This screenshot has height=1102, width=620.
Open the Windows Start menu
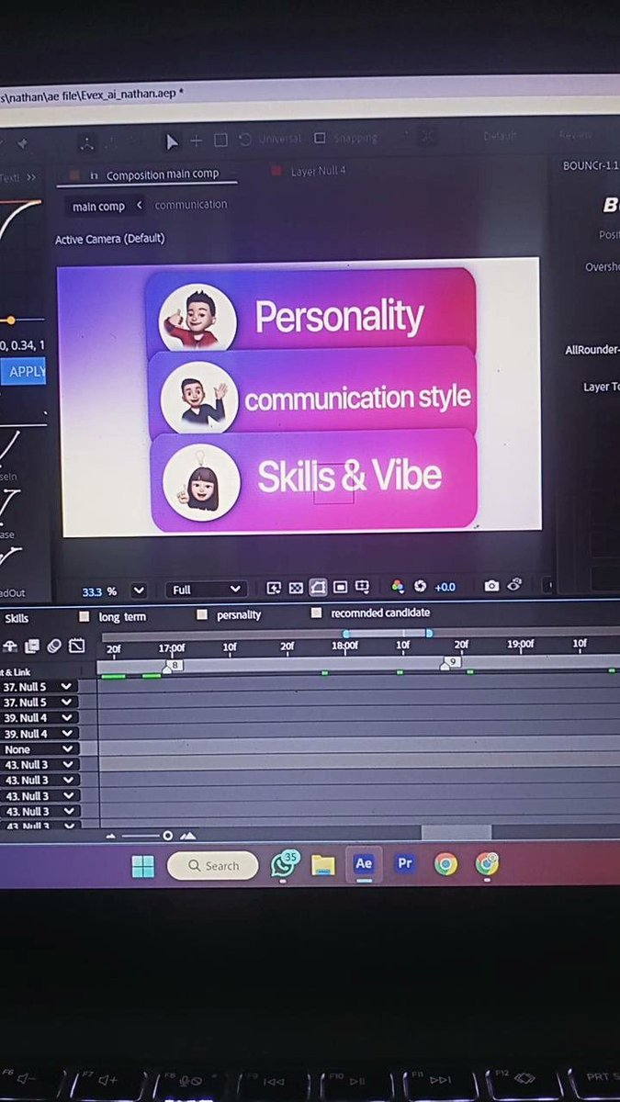[143, 866]
